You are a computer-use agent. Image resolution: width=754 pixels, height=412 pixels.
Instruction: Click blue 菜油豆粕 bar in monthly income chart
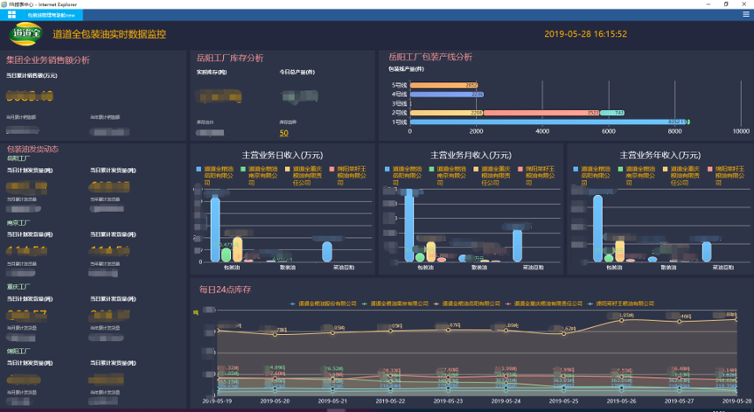[517, 245]
